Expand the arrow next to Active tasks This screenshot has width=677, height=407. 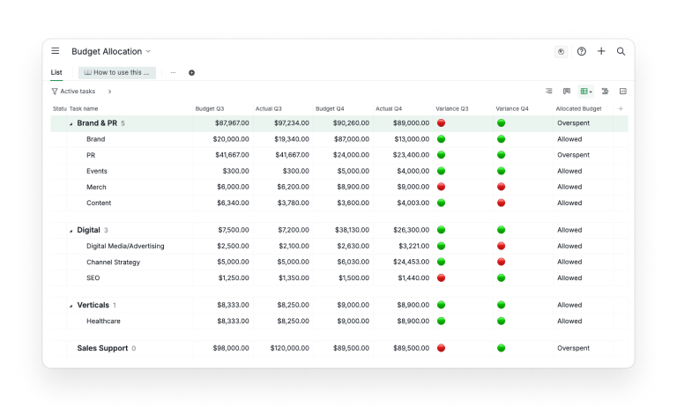109,92
